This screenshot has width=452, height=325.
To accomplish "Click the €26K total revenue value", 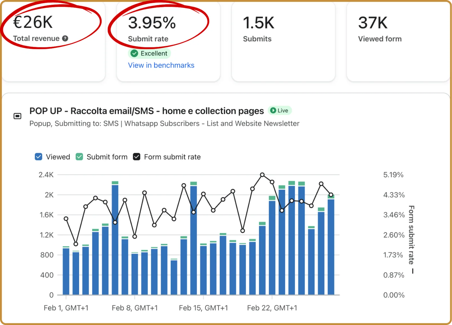I will point(33,22).
